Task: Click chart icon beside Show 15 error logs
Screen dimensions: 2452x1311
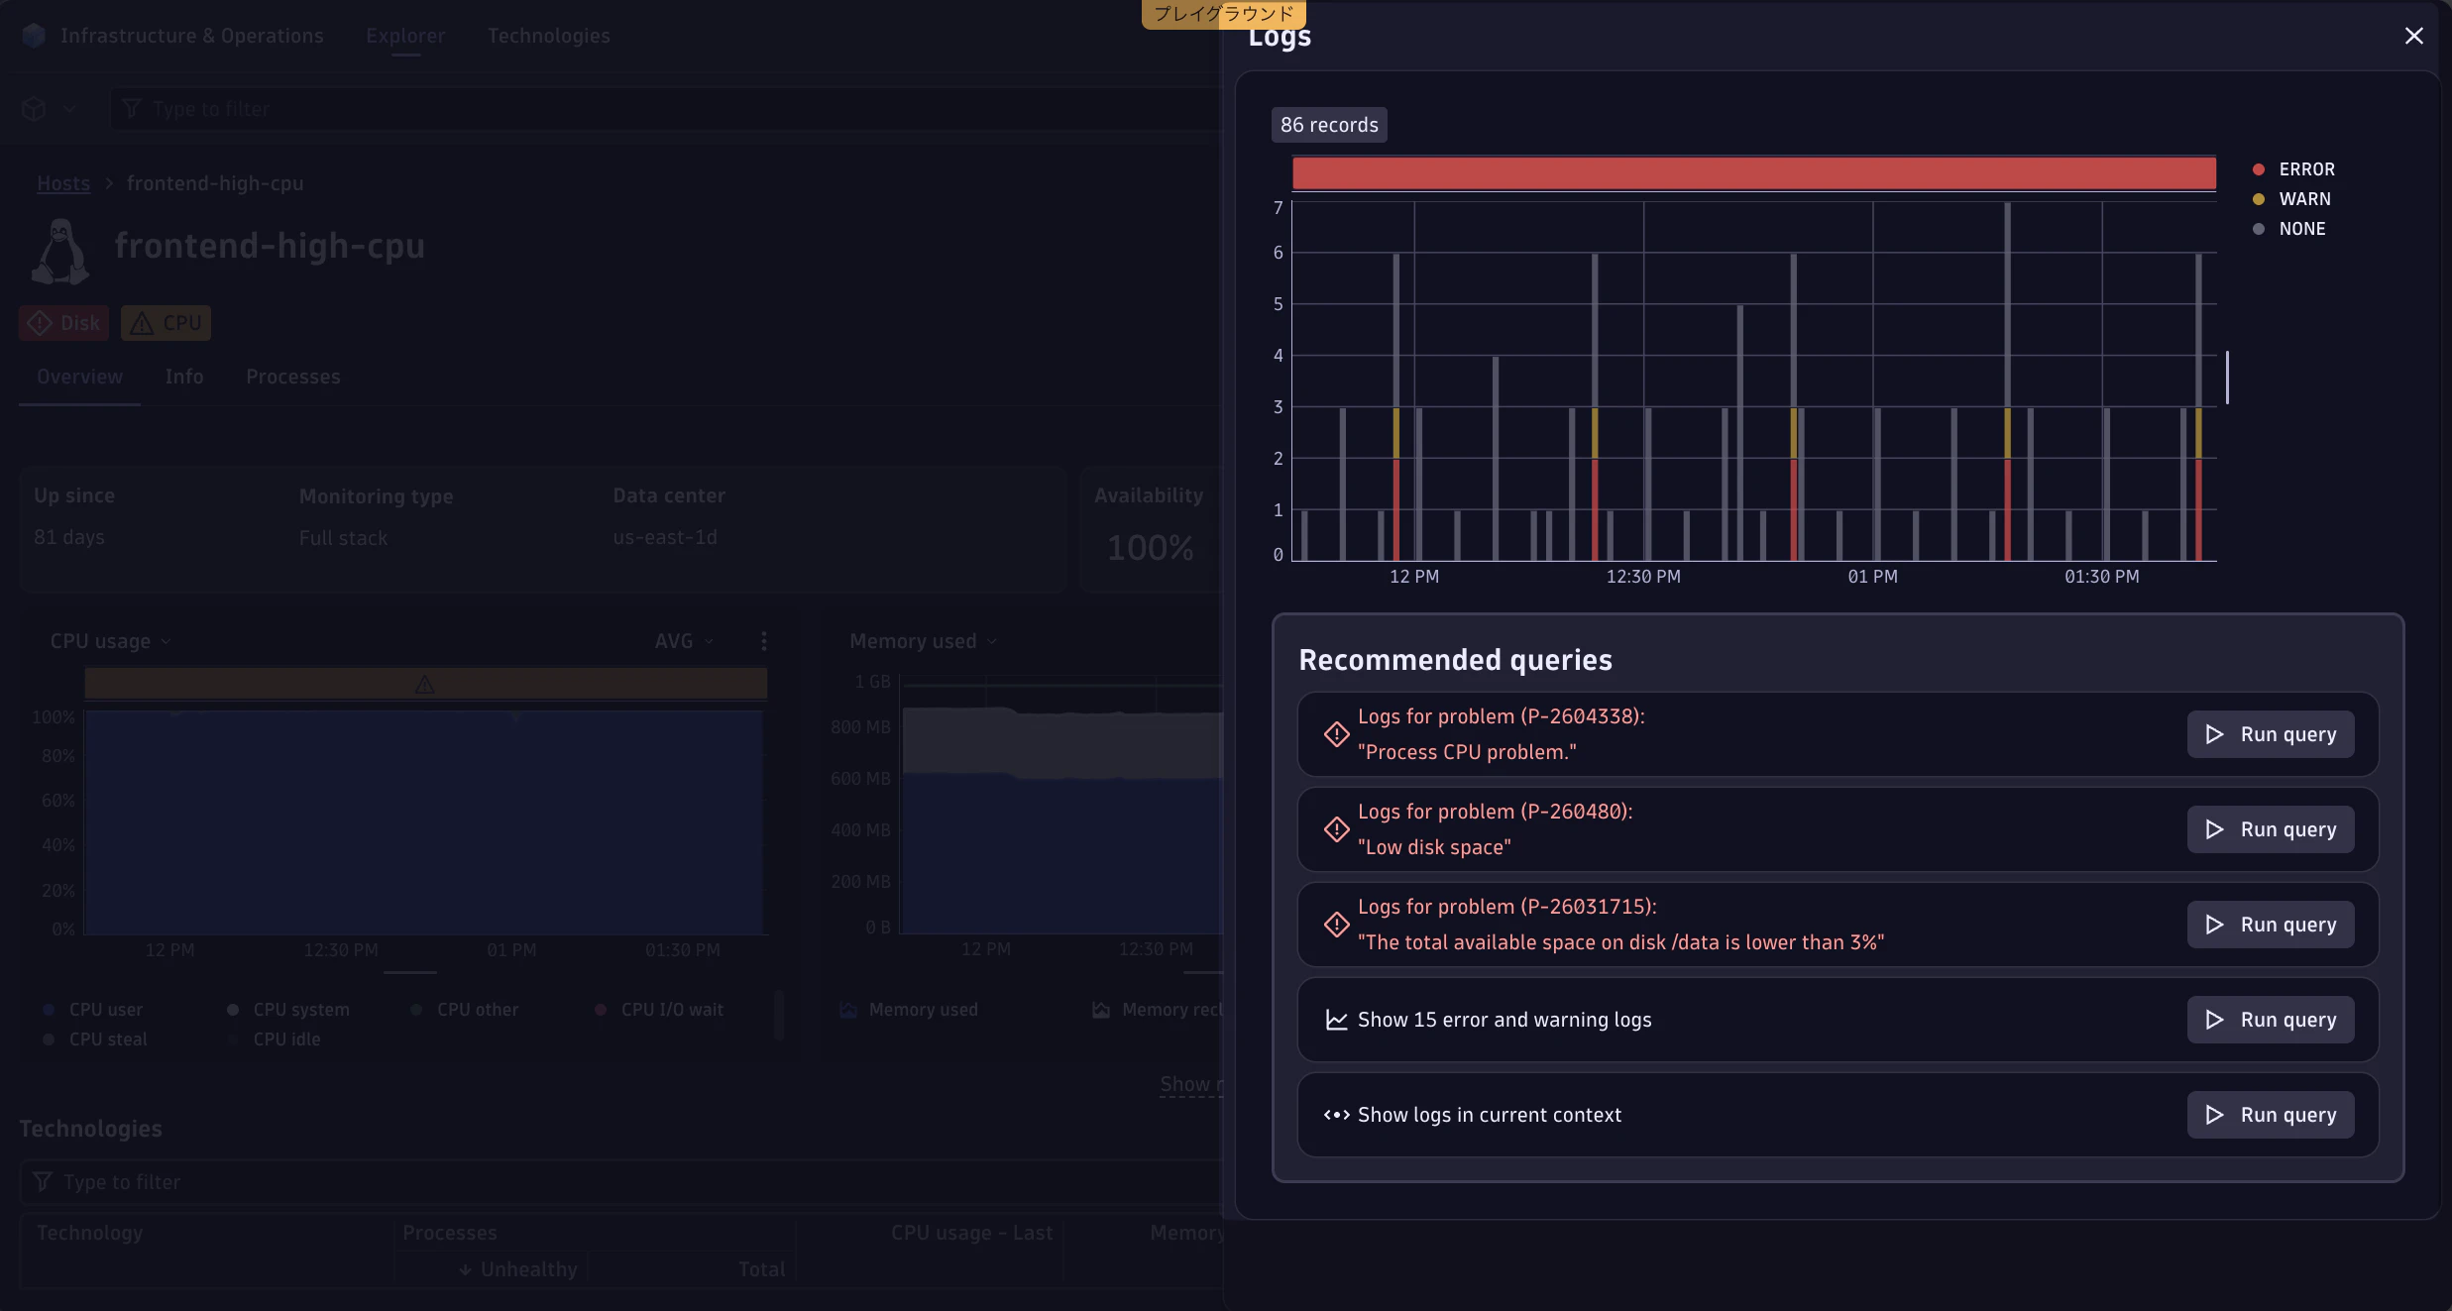Action: (1336, 1020)
